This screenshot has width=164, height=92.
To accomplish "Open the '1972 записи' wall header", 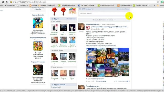I will coord(86,9).
